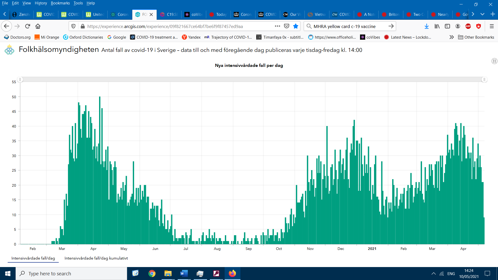
Task: Expand list of all tabs chevron
Action: click(x=482, y=14)
